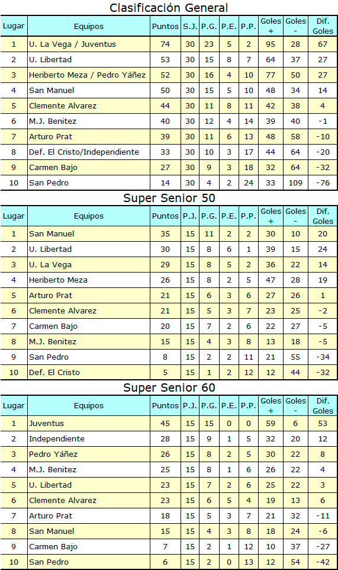The width and height of the screenshot is (338, 570).
Task: Select Juventus 45 points cell
Action: click(165, 424)
